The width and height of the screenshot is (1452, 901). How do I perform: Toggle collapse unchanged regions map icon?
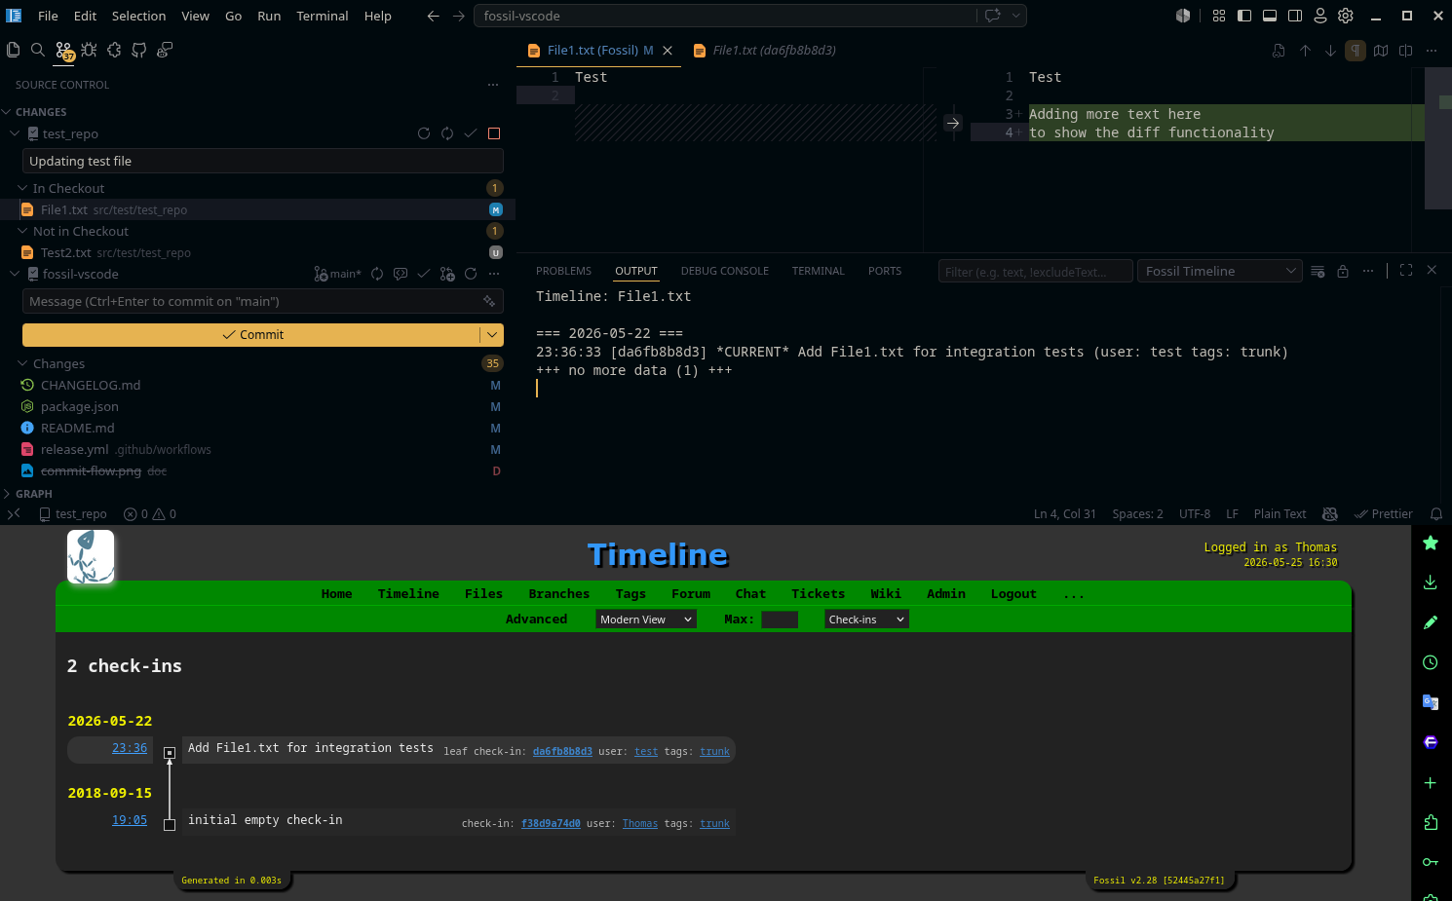pyautogui.click(x=1381, y=51)
